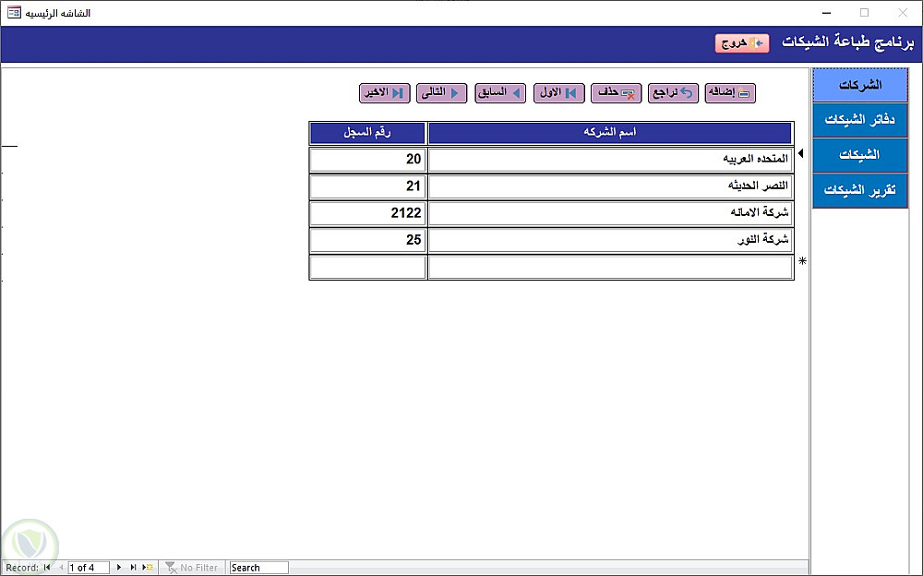Go to previous record with السابق
923x576 pixels.
point(500,93)
